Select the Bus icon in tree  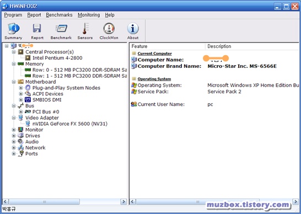click(x=20, y=106)
